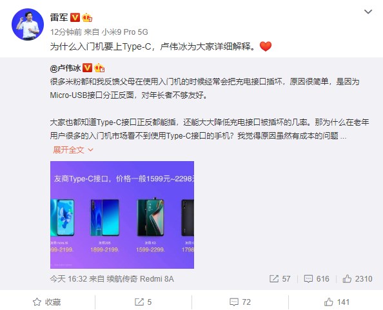383x310 pixels.
Task: Click the 小米9 Pro 5G source link
Action: tap(125, 32)
